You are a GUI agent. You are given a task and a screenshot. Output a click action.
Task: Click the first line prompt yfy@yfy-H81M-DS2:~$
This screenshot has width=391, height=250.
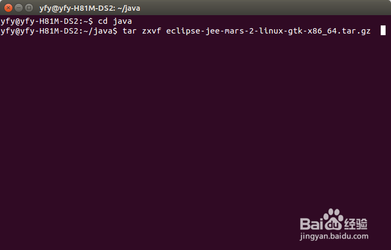pyautogui.click(x=47, y=22)
